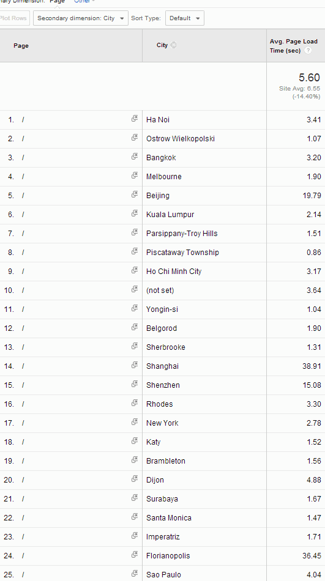This screenshot has height=581, width=325.
Task: Click external link icon beside Florianopolis row
Action: 134,555
